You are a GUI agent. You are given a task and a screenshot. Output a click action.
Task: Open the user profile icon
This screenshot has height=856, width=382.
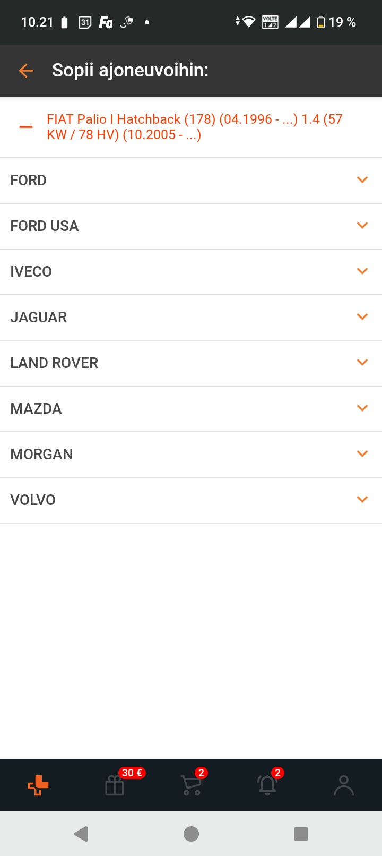343,785
